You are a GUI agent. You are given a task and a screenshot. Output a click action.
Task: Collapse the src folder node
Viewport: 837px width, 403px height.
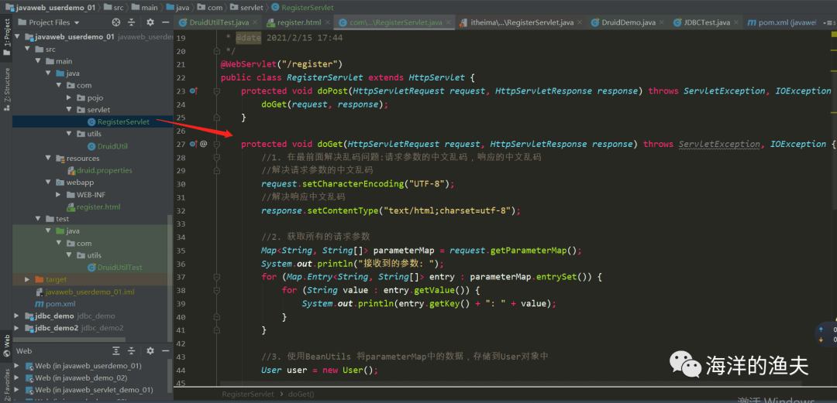(x=28, y=49)
